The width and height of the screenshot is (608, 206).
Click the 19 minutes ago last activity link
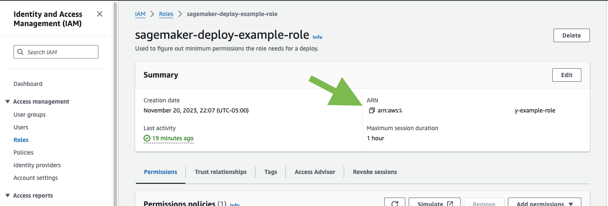point(173,138)
